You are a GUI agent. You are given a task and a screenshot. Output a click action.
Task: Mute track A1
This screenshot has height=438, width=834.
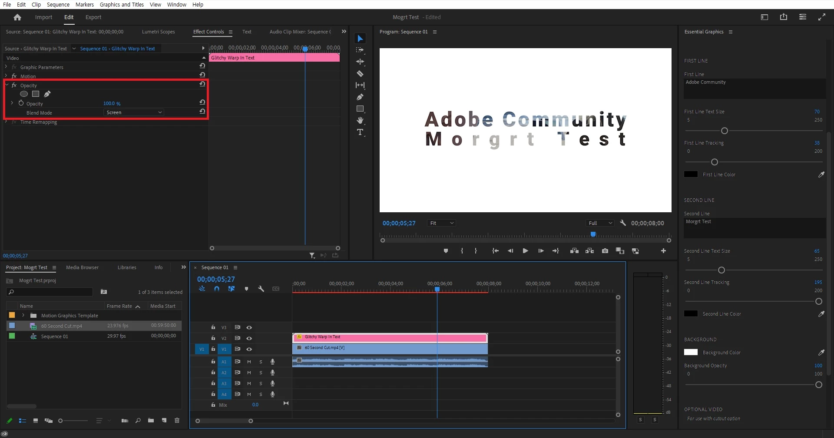249,362
